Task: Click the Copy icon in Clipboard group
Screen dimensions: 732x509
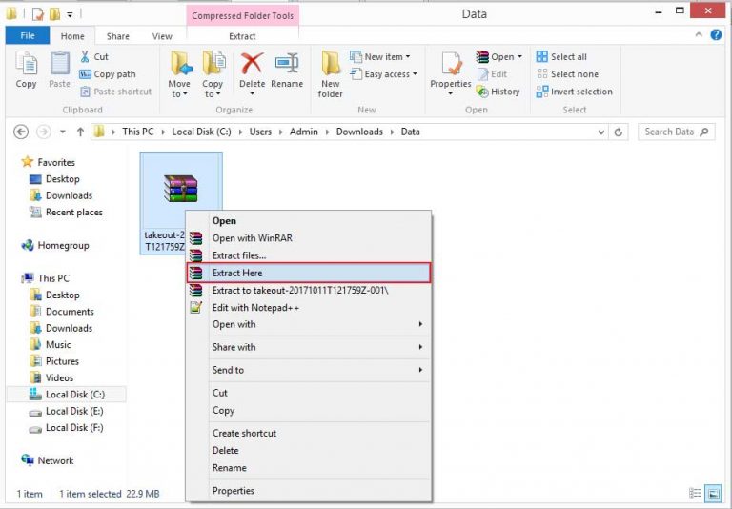Action: click(x=27, y=72)
